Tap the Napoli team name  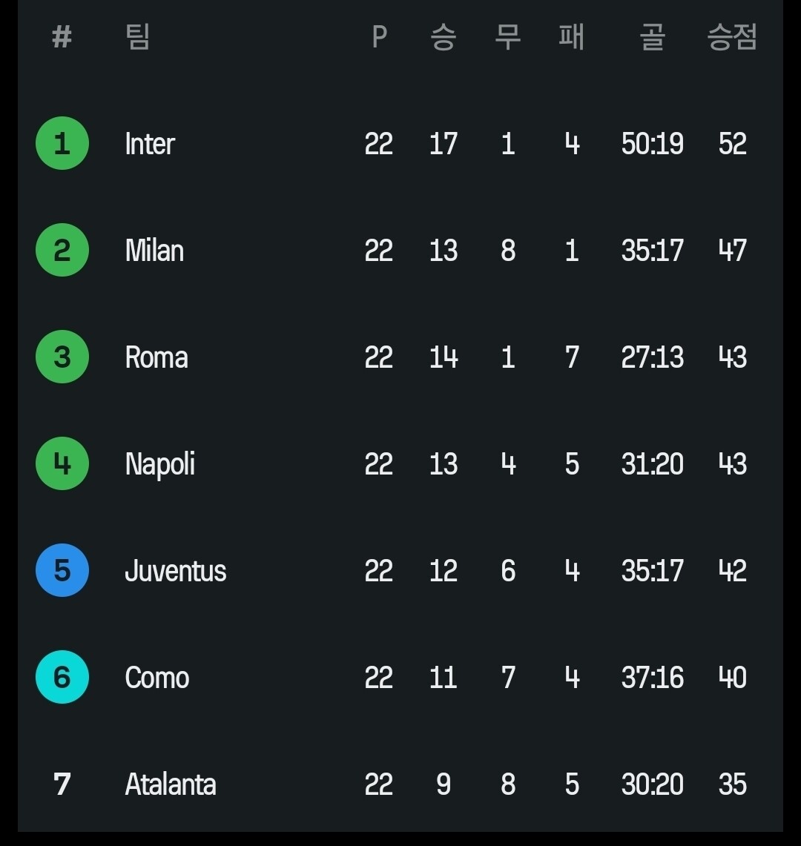click(160, 464)
